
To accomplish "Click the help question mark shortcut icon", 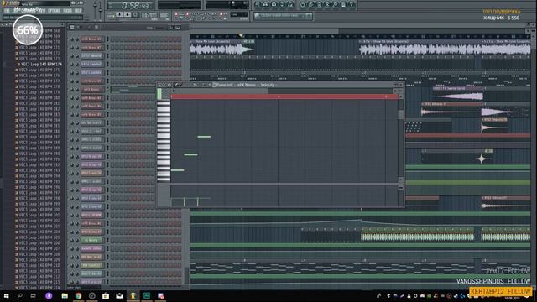I will pos(352,4).
